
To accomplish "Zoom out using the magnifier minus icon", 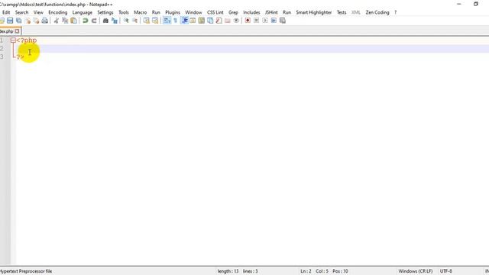I will 134,21.
